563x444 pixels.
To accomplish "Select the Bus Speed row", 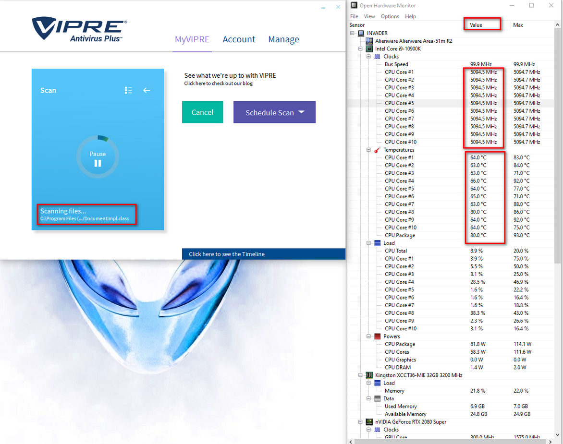I will click(451, 64).
